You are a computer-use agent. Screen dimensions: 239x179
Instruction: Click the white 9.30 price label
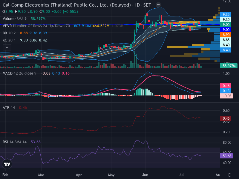(x=226, y=19)
